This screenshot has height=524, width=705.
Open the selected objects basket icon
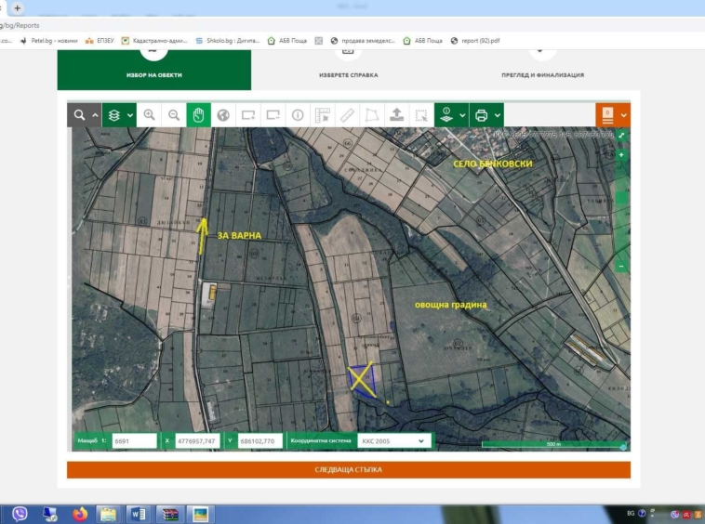click(607, 115)
